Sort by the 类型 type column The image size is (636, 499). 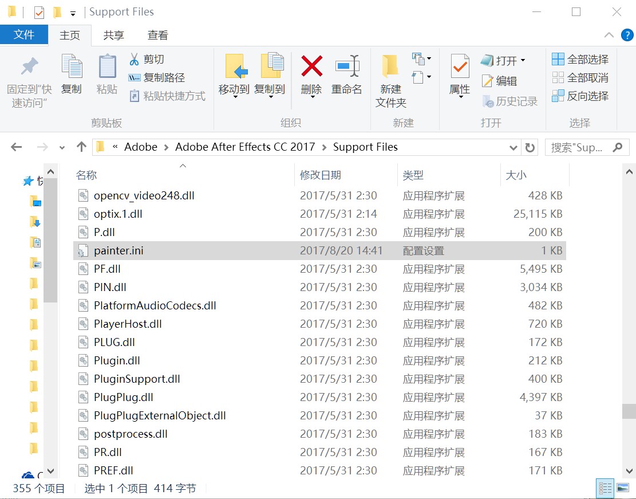click(x=449, y=175)
